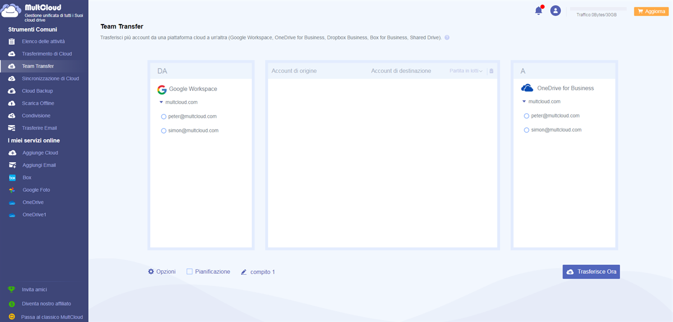This screenshot has height=322, width=673.
Task: Click the Google Foto sidebar label
Action: click(36, 190)
